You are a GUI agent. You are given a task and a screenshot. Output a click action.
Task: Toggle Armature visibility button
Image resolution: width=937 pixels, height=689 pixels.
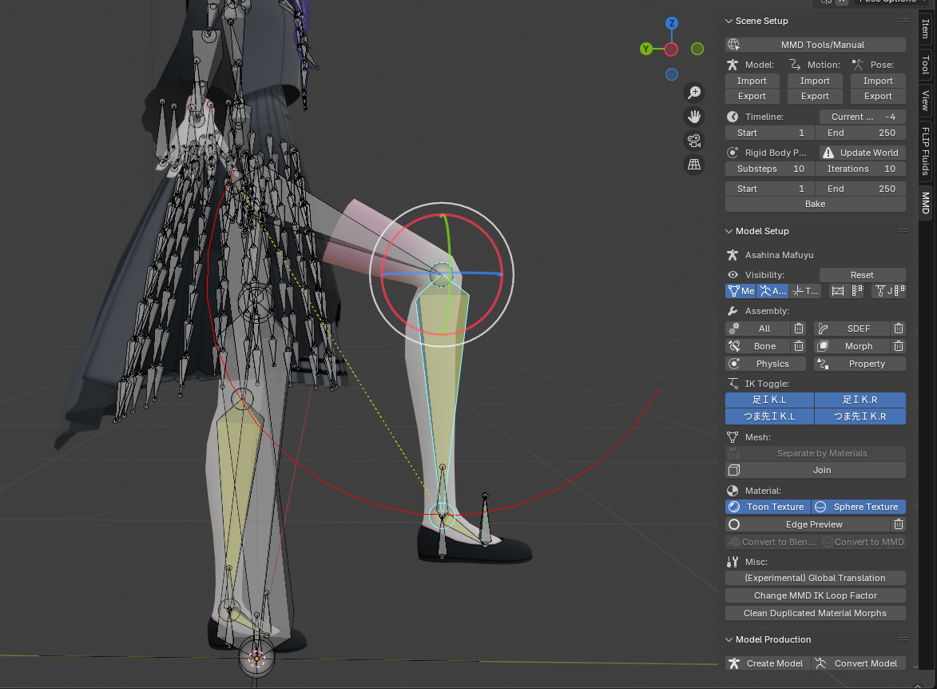772,291
